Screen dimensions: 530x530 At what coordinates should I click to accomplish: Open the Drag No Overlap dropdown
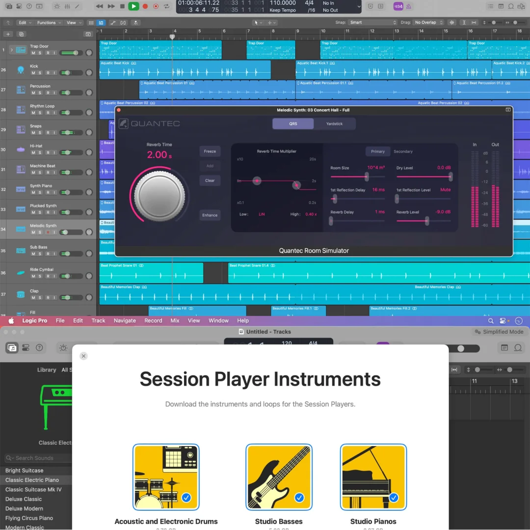point(428,23)
